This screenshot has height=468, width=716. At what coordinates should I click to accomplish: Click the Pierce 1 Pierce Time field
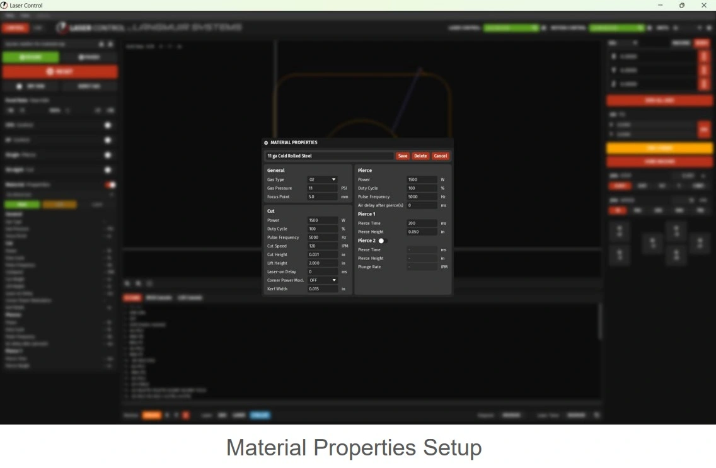422,224
